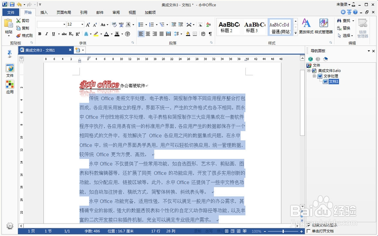This screenshot has width=378, height=236.
Task: Switch to 插入 ribbon tab
Action: click(x=44, y=12)
